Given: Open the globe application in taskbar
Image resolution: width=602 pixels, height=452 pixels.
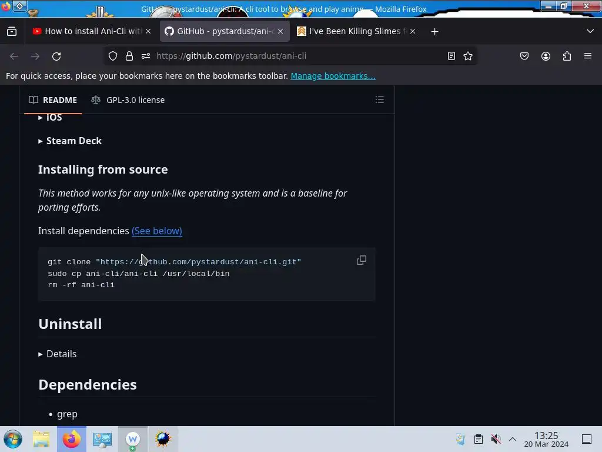Looking at the screenshot, I should pos(163,439).
